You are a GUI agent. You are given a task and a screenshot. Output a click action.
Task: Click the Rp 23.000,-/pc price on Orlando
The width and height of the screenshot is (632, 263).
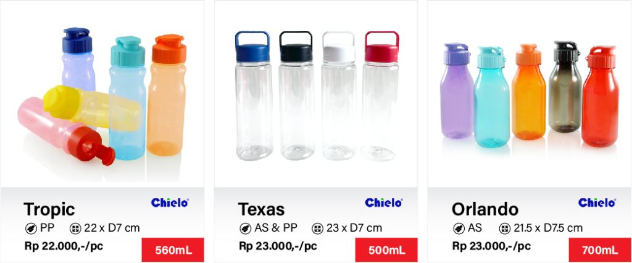(491, 246)
